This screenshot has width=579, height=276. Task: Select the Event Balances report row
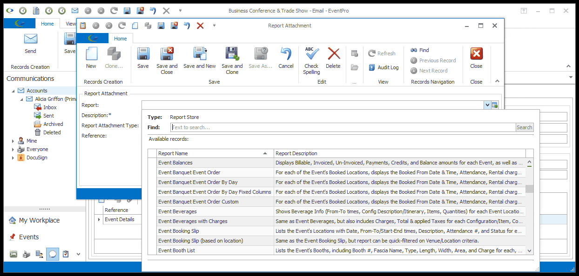[341, 163]
